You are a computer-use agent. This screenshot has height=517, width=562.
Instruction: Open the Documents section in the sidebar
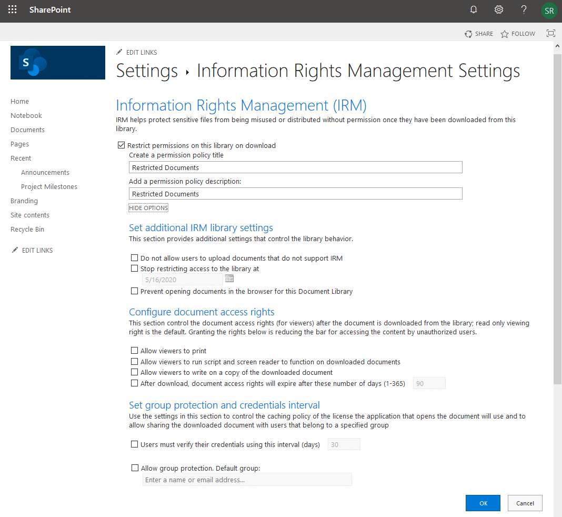click(x=27, y=130)
